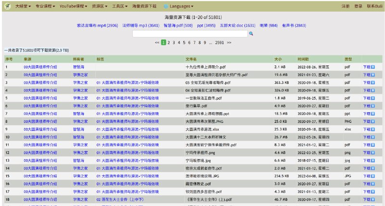Viewport: 385px width, 206px height.
Task: Open tag 01 大圆满传承祖师与源流 in row 3
Action: pyautogui.click(x=128, y=83)
